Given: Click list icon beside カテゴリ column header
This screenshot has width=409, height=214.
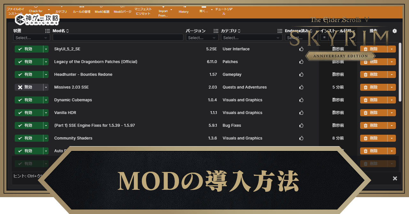Looking at the screenshot, I should (x=280, y=31).
